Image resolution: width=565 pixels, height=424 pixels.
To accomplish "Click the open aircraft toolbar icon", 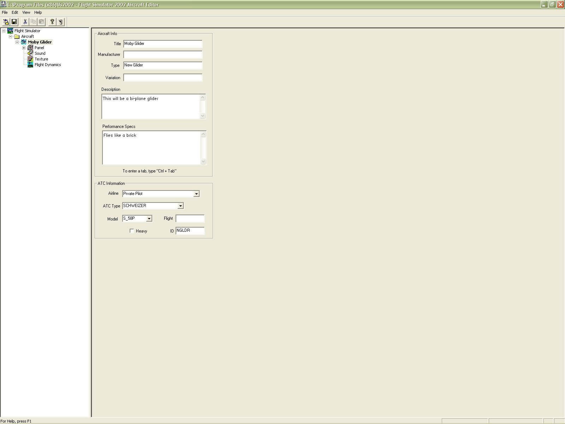I will pyautogui.click(x=6, y=22).
